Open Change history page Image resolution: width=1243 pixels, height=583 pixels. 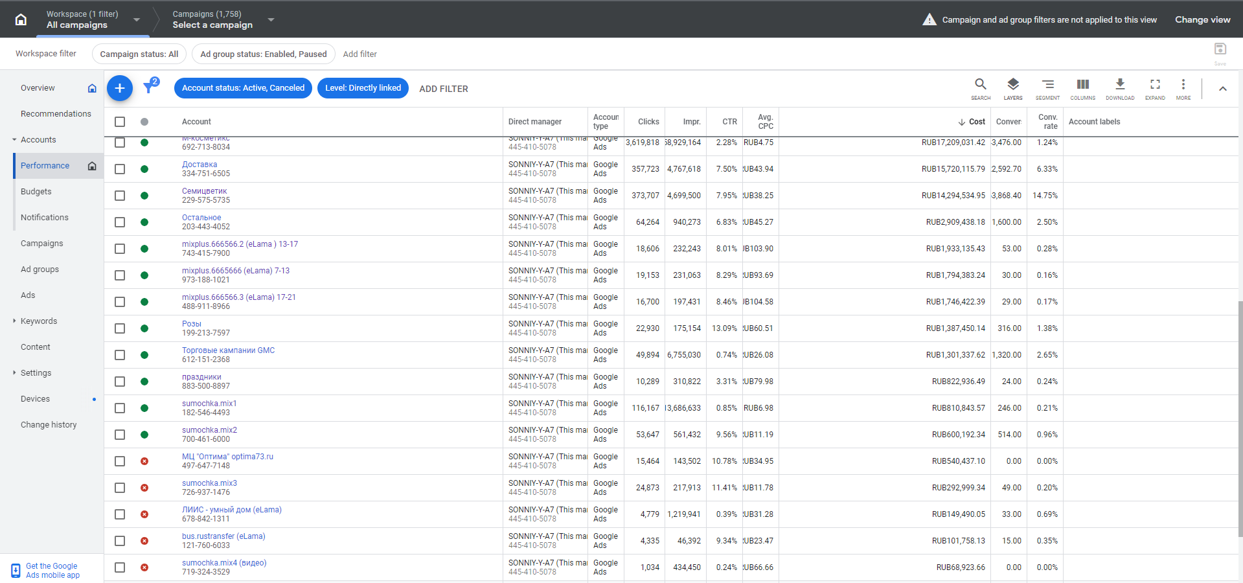click(49, 425)
